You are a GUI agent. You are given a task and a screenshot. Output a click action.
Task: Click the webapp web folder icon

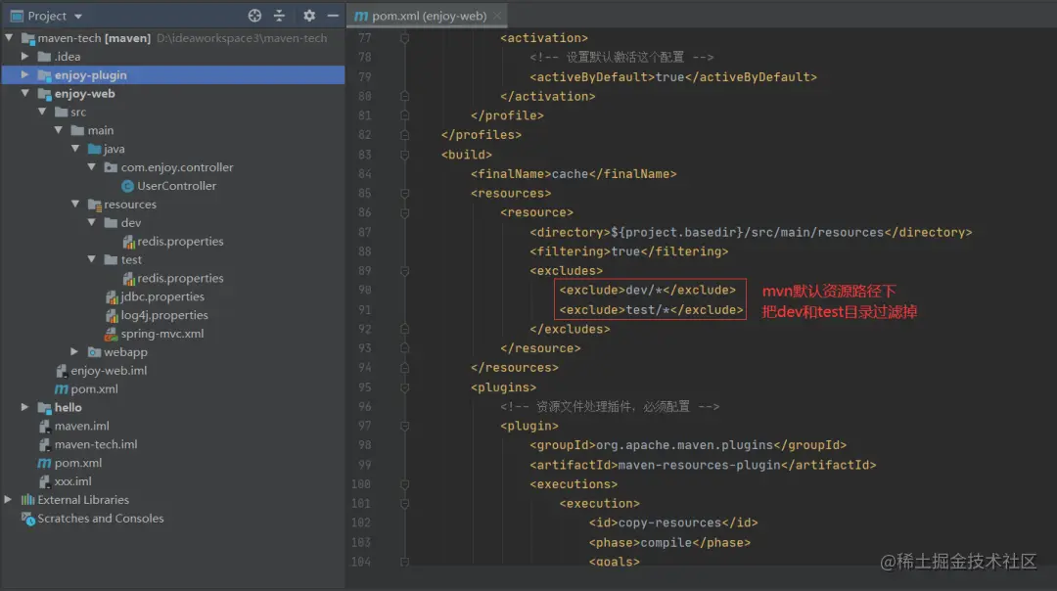pos(94,352)
